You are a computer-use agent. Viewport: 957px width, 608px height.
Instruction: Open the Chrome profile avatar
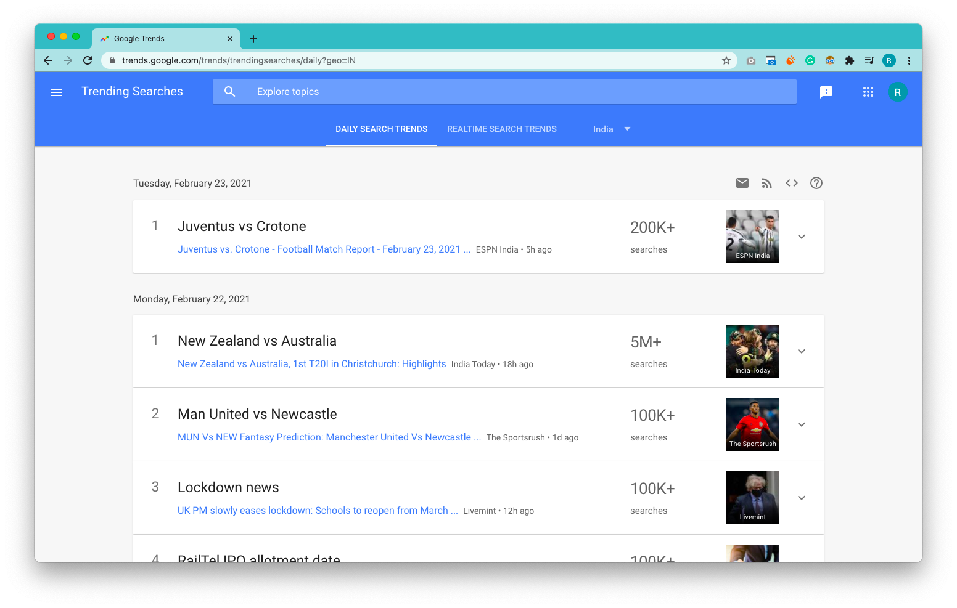coord(889,60)
